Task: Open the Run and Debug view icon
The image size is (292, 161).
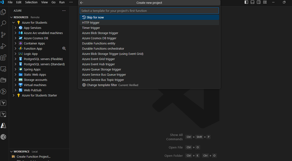Action: 3,46
